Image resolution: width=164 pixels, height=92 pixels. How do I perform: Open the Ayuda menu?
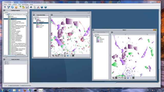pyautogui.click(x=31, y=5)
